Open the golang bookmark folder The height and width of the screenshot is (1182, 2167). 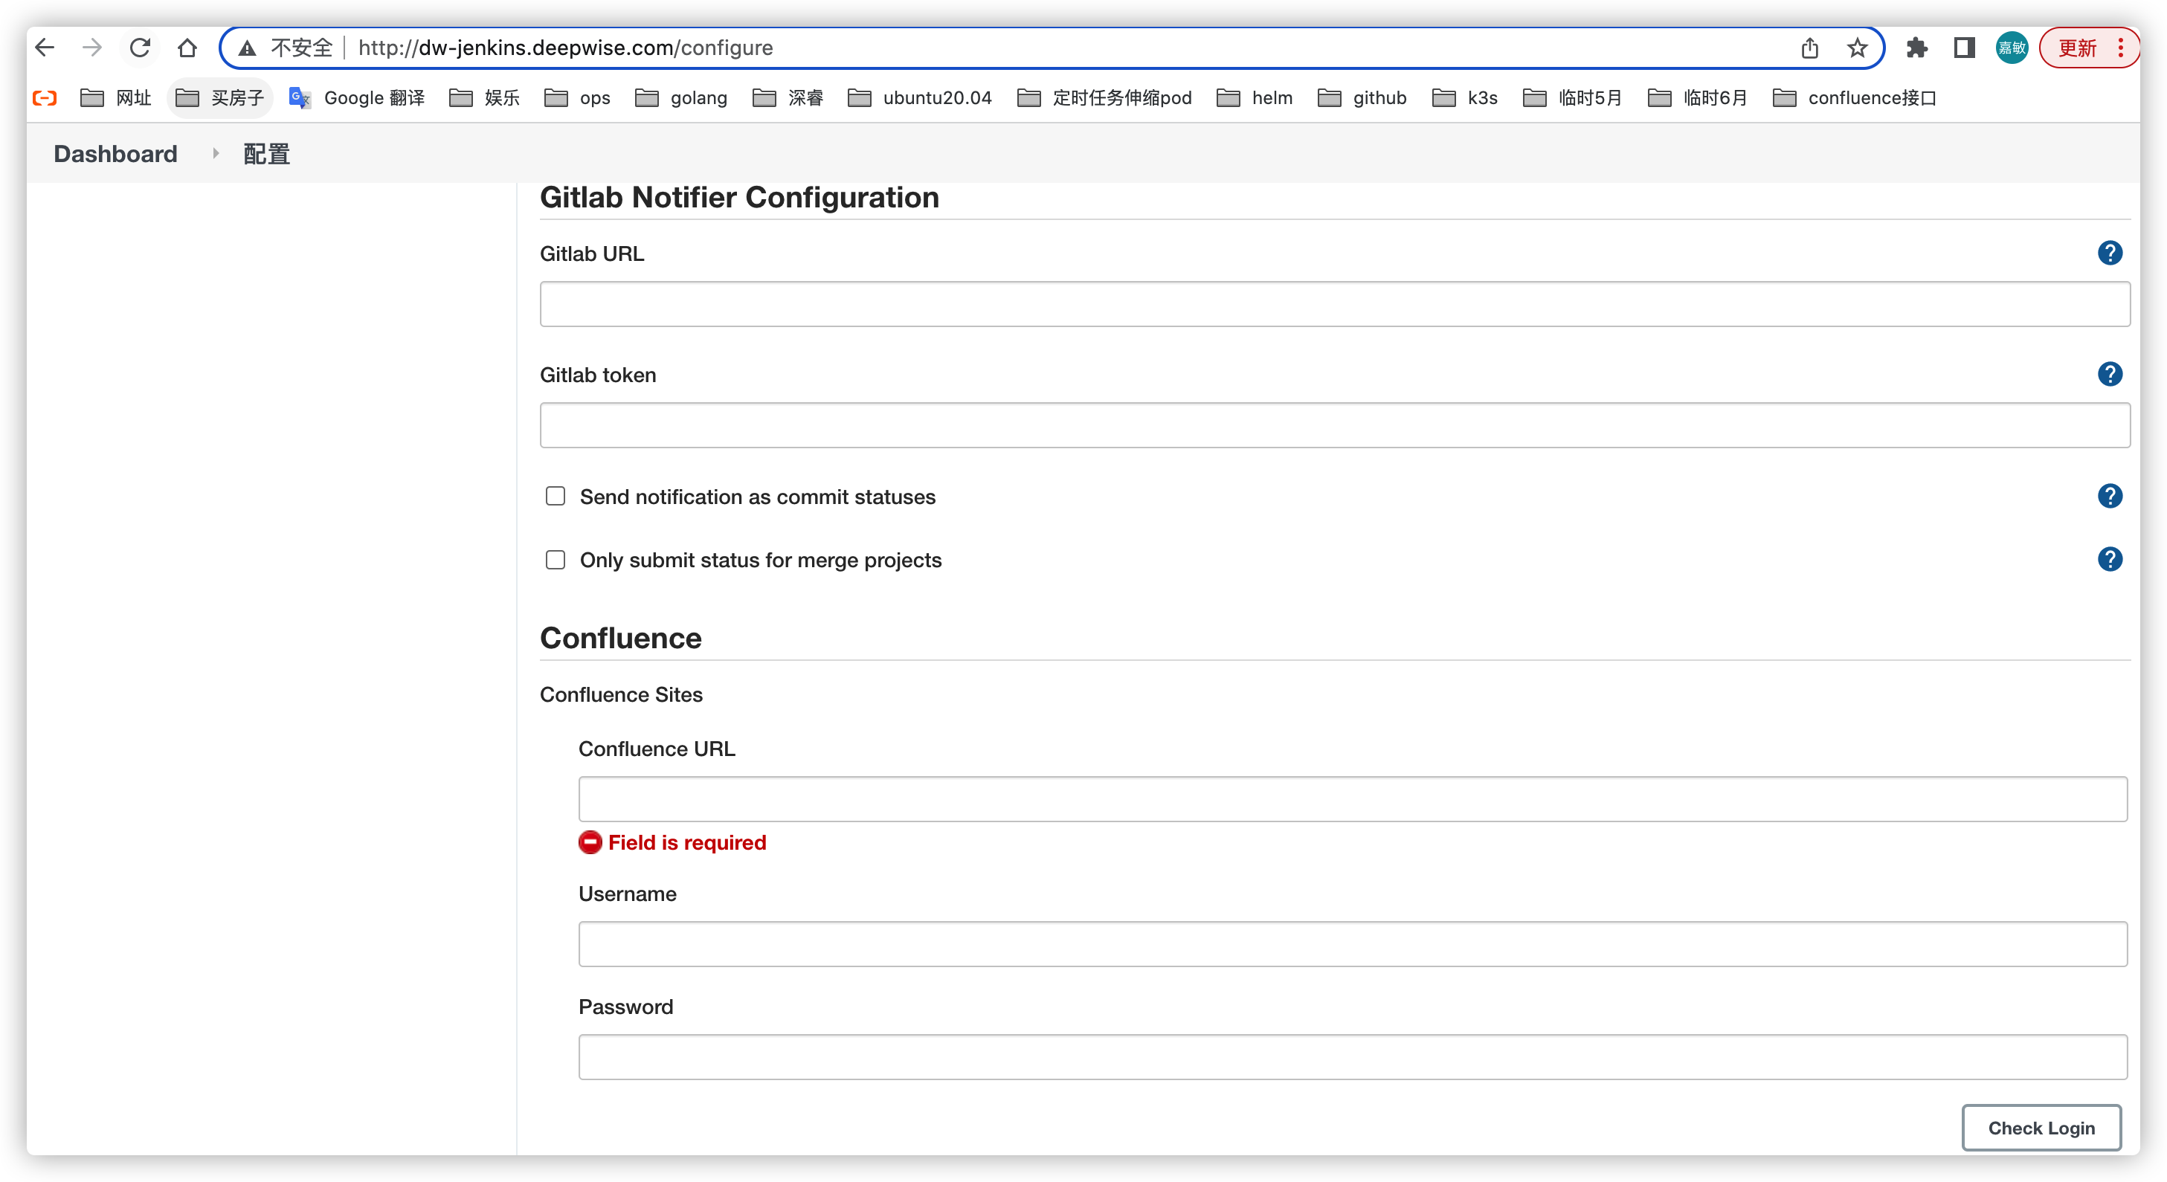681,98
